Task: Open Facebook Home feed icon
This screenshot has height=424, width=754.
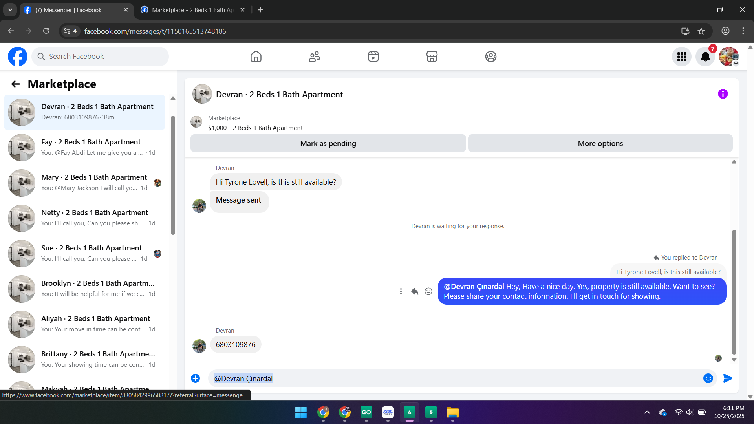Action: point(256,57)
